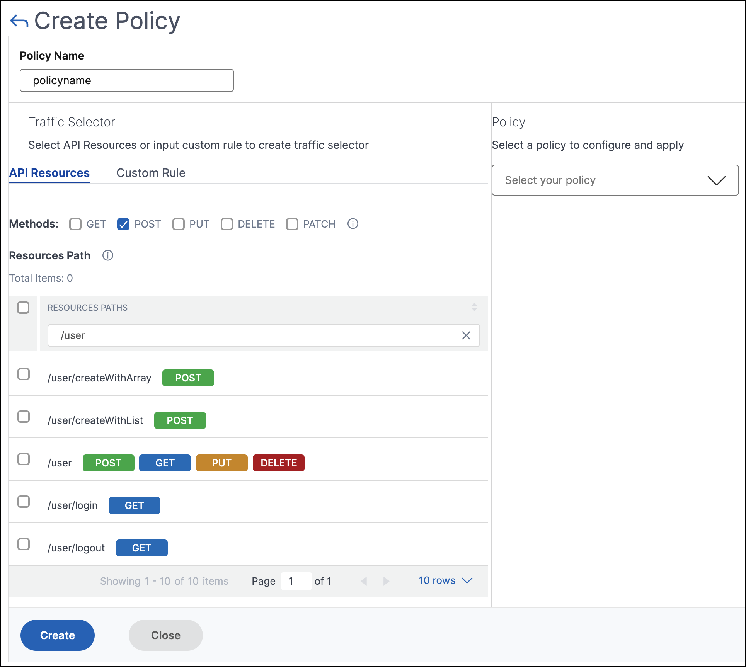Click the red DELETE method badge
The image size is (746, 667).
(x=278, y=463)
